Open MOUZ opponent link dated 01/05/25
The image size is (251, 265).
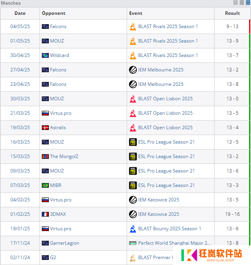(57, 41)
